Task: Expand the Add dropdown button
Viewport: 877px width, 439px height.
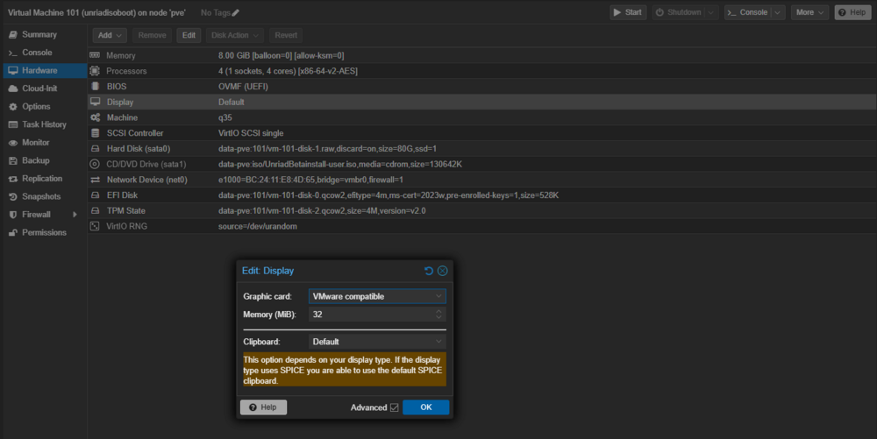Action: pyautogui.click(x=110, y=35)
